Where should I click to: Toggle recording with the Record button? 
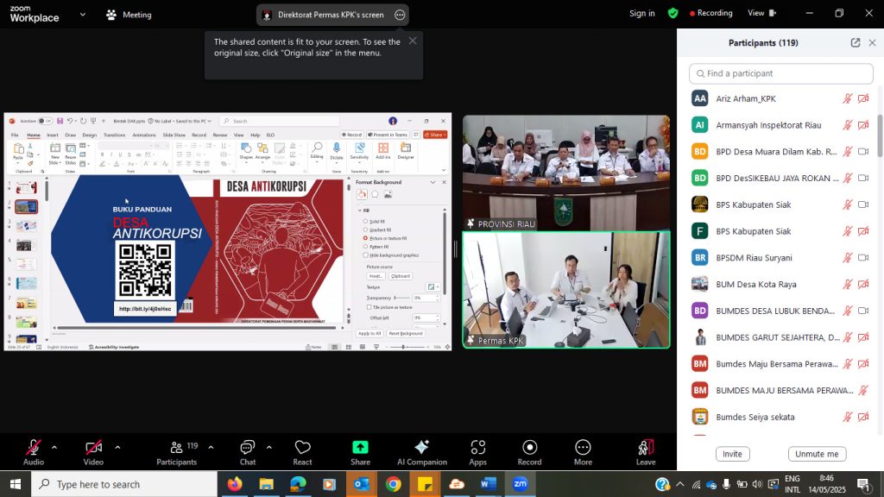point(529,452)
